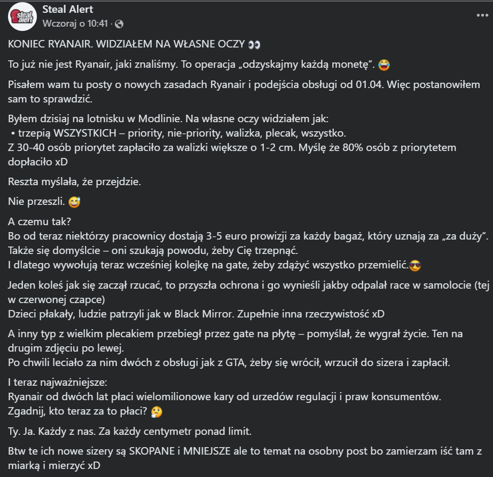Click the line starting "Byłem dzisiaj na lotnisku"
Screen dimensions: 493x477
tap(168, 119)
